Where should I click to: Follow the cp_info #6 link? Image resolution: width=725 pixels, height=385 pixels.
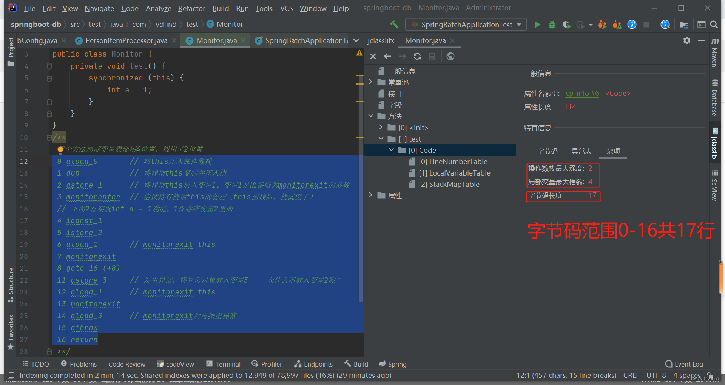pyautogui.click(x=582, y=94)
